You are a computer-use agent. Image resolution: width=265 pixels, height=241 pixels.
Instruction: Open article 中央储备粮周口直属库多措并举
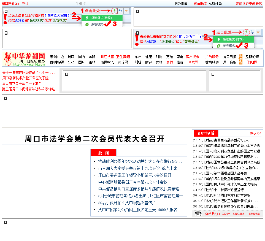pyautogui.click(x=139, y=189)
